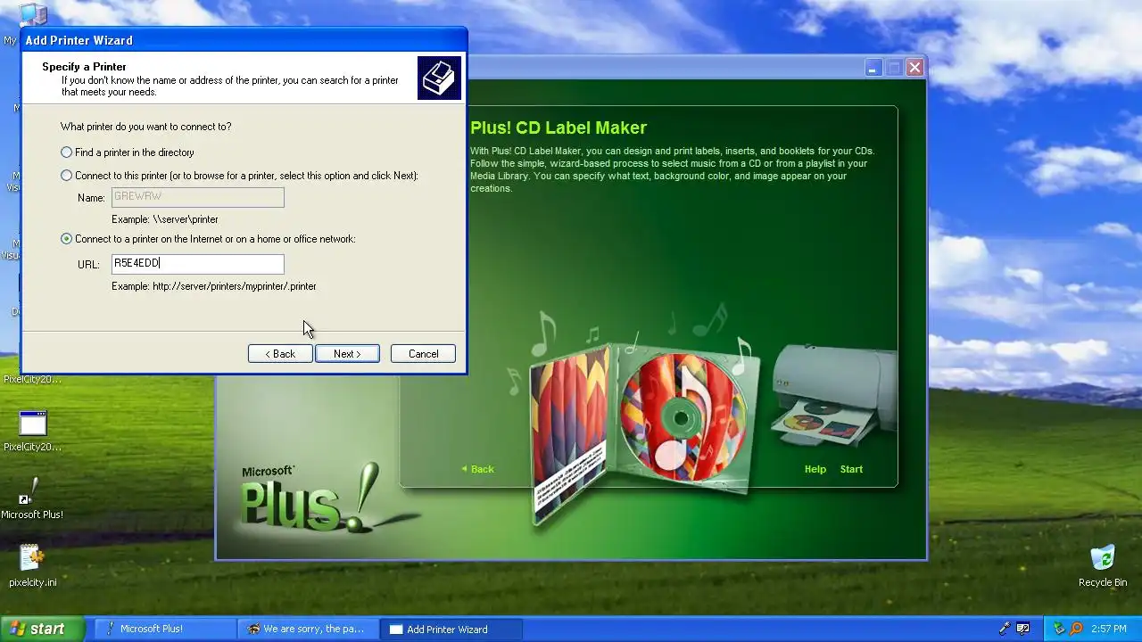The width and height of the screenshot is (1142, 642).
Task: Cancel the Add Printer Wizard
Action: pyautogui.click(x=423, y=354)
